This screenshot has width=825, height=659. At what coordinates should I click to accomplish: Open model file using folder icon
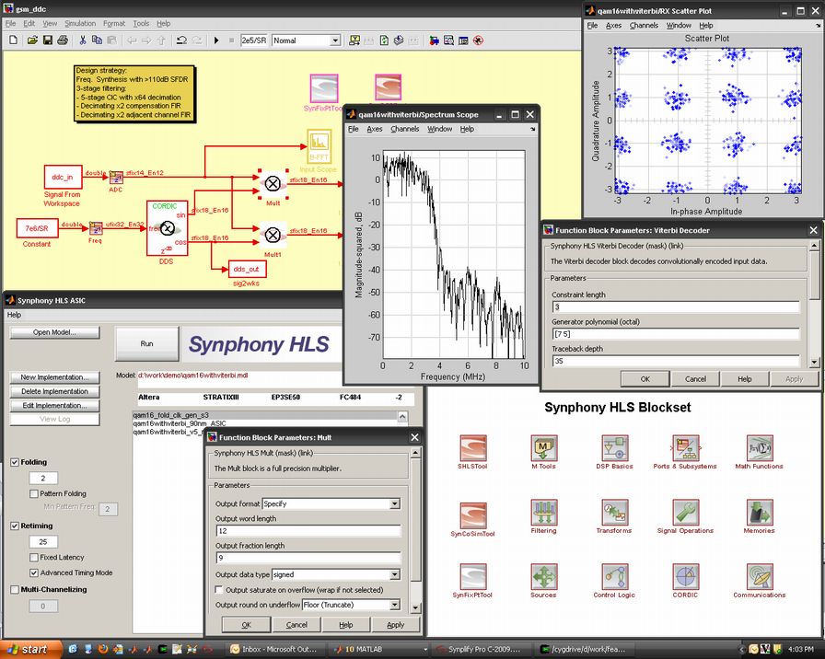pos(32,40)
